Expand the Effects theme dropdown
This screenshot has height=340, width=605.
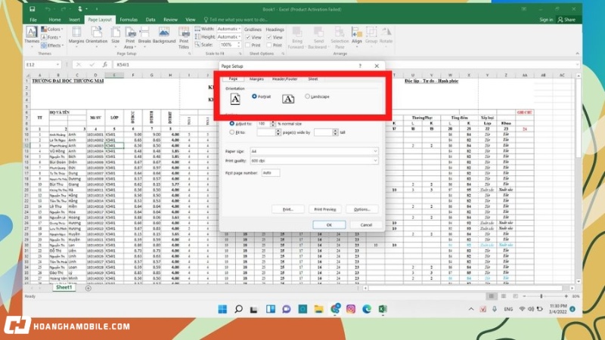(x=52, y=45)
